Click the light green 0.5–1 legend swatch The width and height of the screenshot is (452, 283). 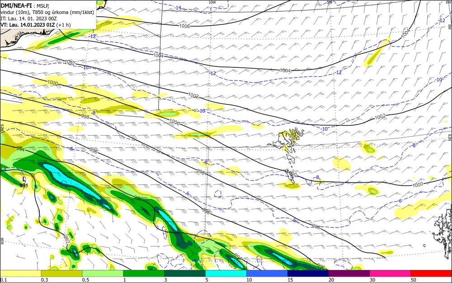click(x=103, y=274)
